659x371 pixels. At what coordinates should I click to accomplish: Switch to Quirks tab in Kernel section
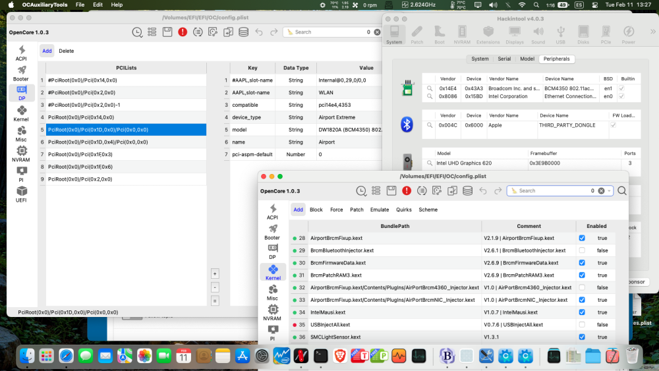click(x=404, y=210)
